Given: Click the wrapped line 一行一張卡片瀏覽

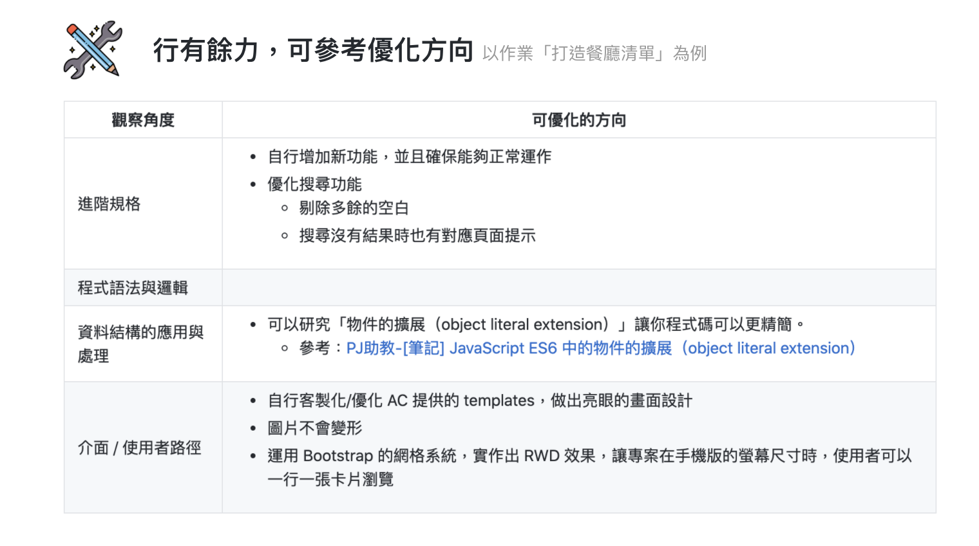Looking at the screenshot, I should point(330,480).
